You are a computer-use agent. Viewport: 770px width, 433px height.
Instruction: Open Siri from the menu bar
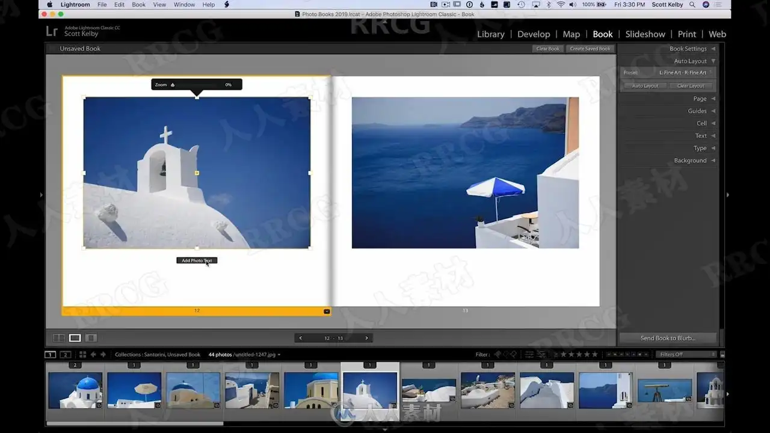(706, 5)
